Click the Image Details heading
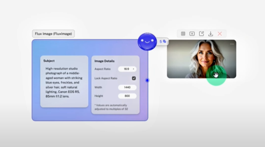This screenshot has height=147, width=265. pyautogui.click(x=104, y=61)
